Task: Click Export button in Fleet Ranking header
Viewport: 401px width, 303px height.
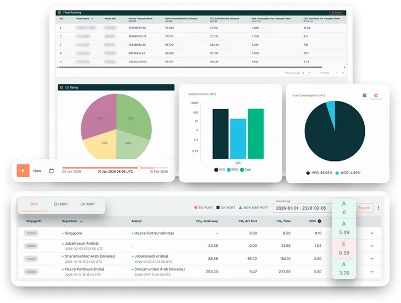Action: (337, 13)
